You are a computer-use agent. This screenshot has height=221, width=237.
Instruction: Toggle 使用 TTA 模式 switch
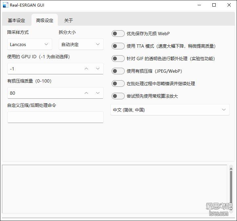[x=118, y=46]
